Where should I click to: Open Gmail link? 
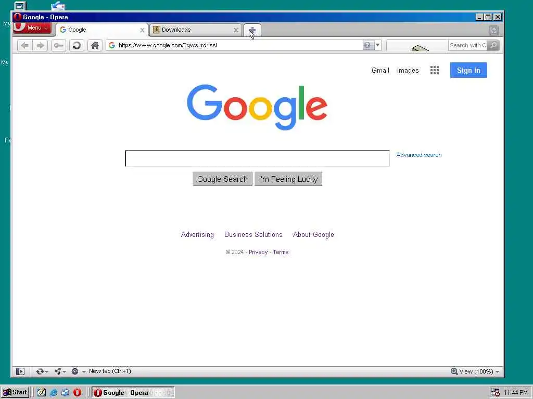380,70
